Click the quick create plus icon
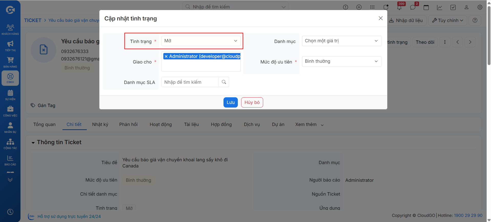The image size is (491, 222). 359,7
